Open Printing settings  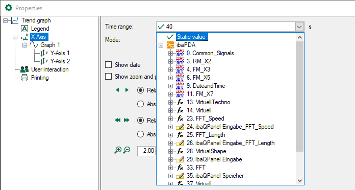tap(40, 78)
